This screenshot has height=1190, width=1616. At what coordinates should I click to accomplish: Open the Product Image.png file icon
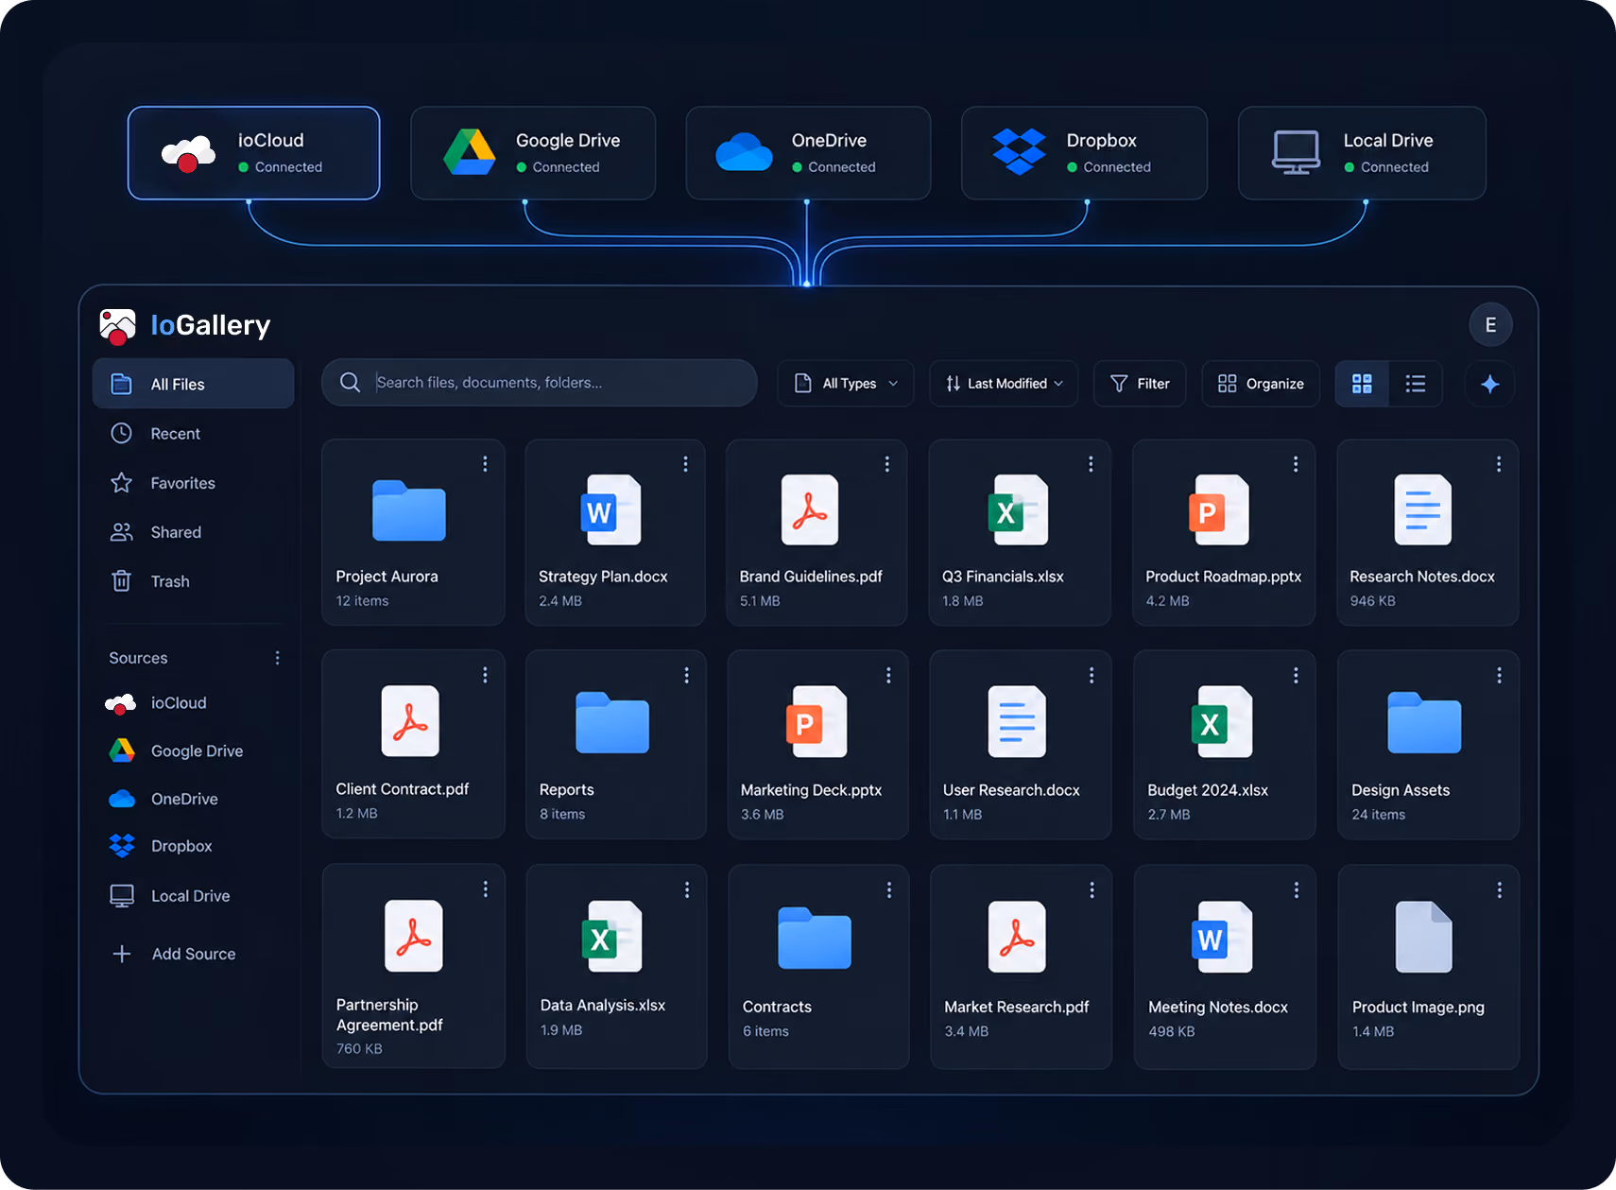[x=1424, y=937]
